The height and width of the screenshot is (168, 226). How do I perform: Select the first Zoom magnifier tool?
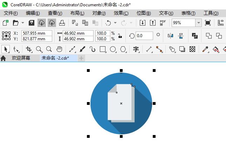[x=39, y=49]
